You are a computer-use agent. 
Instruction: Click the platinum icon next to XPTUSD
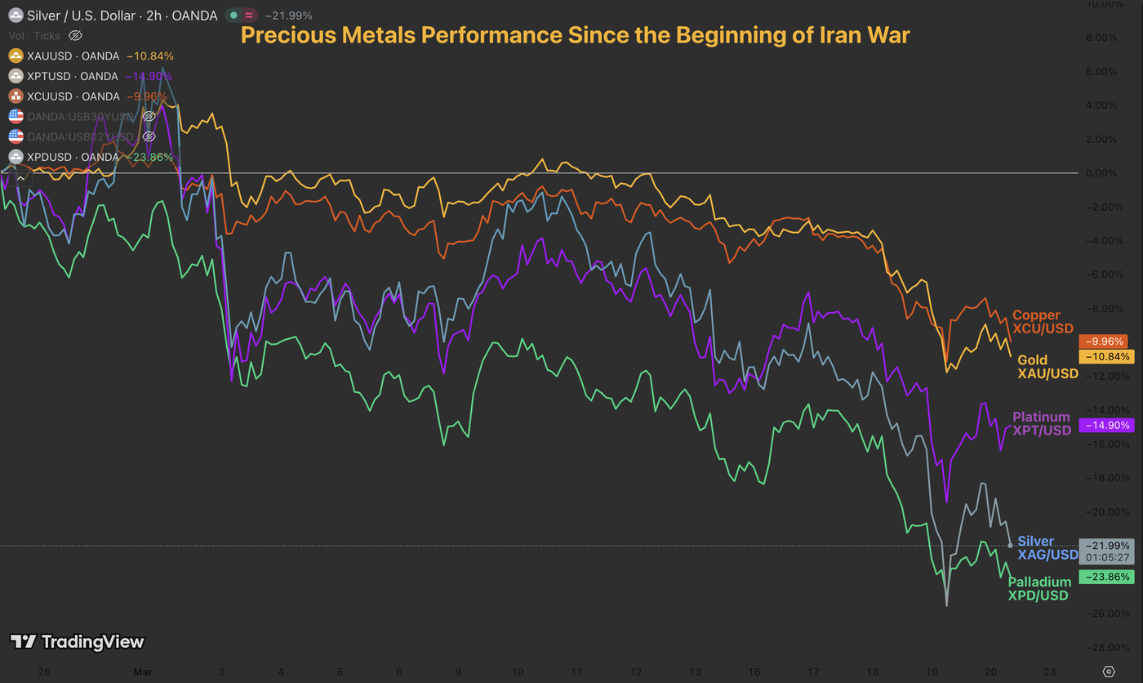point(16,76)
